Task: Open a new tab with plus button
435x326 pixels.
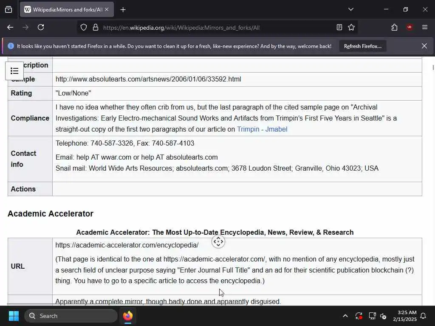Action: 123,10
